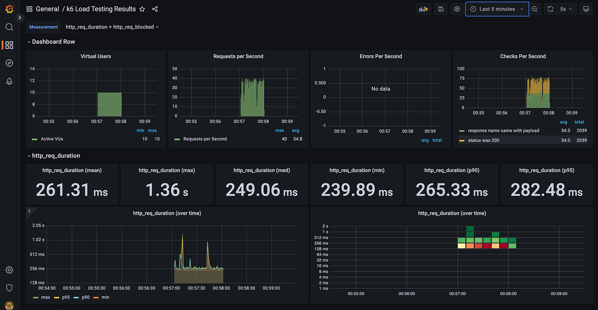Open dashboard settings gear in toolbar
The width and height of the screenshot is (598, 310).
click(457, 9)
